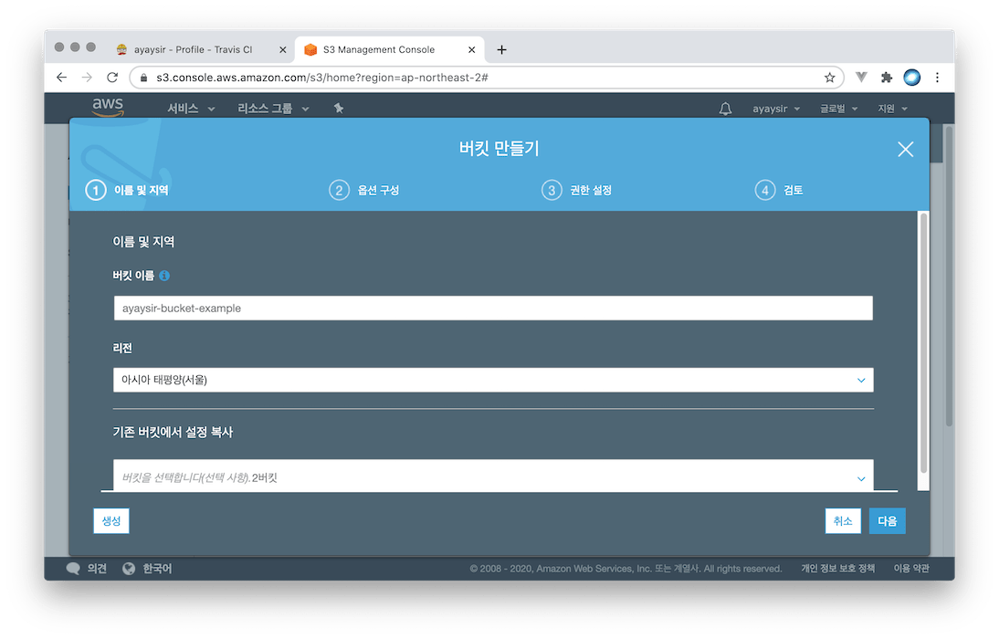Open the browser extensions puzzle icon
The image size is (999, 639).
click(886, 78)
